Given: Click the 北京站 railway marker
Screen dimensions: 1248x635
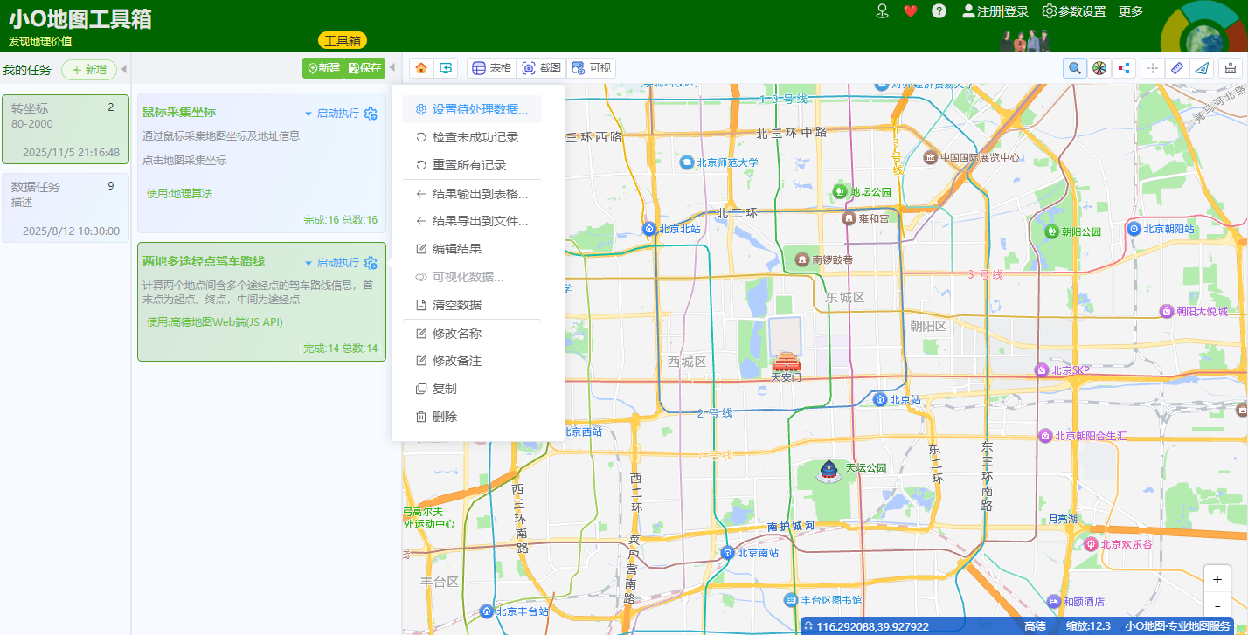Looking at the screenshot, I should [x=881, y=399].
